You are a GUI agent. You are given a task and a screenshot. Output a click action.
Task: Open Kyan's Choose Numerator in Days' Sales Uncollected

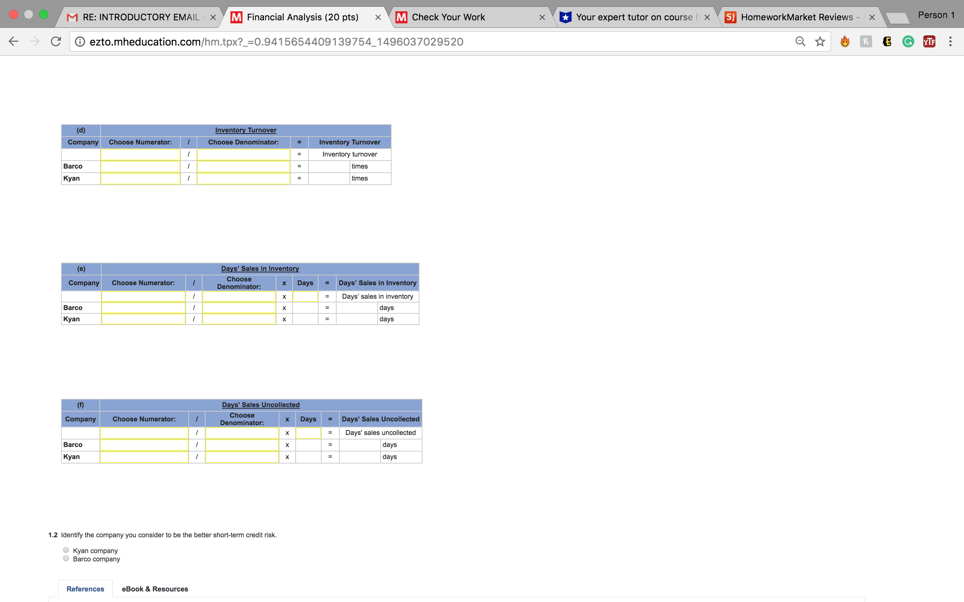[x=144, y=457]
